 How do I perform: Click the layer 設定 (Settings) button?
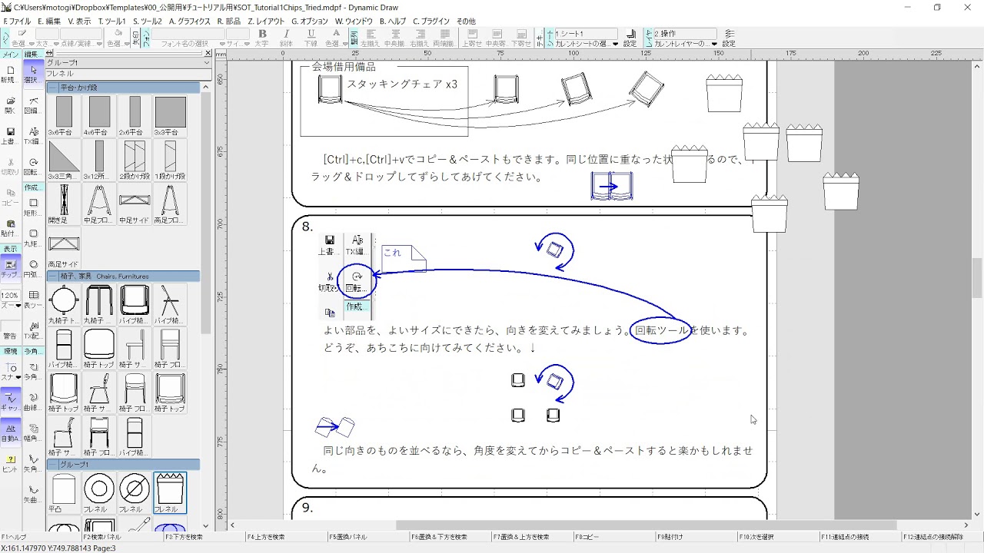[x=729, y=38]
